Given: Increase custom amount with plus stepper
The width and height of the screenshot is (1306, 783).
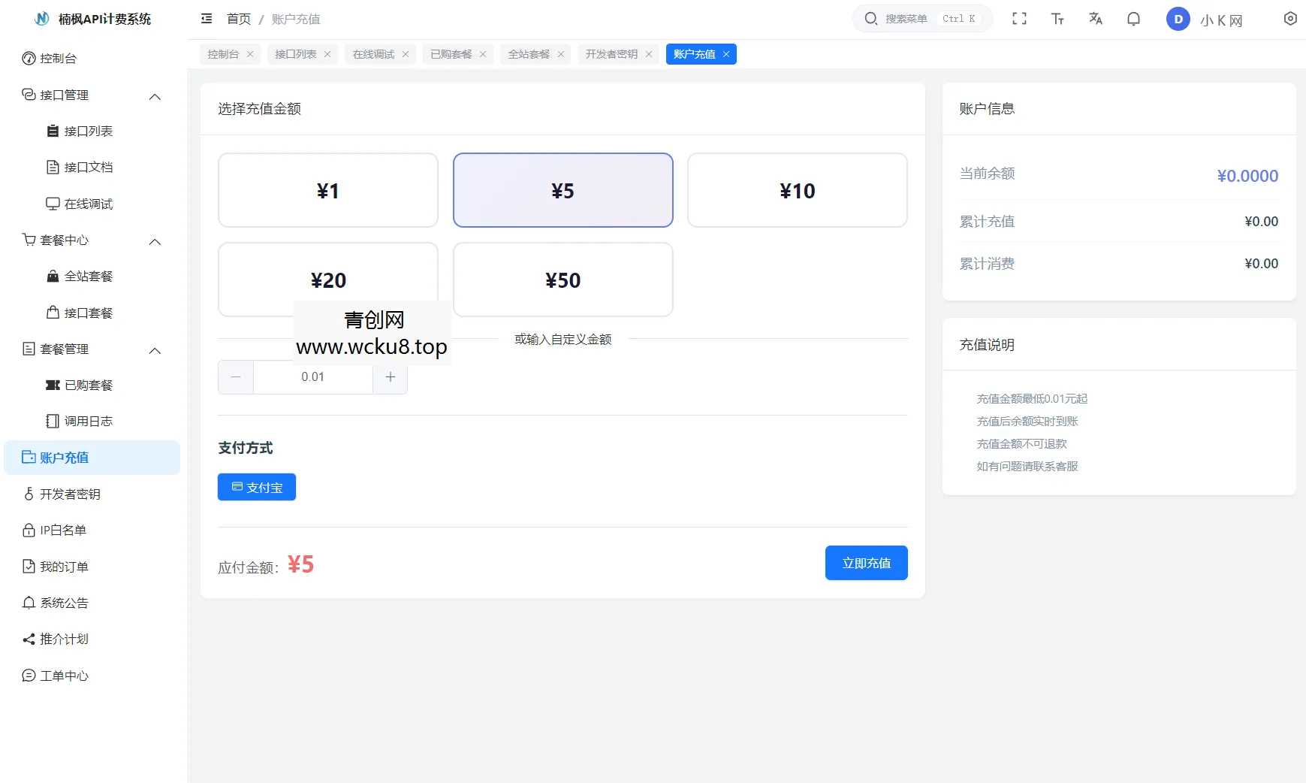Looking at the screenshot, I should click(x=390, y=376).
